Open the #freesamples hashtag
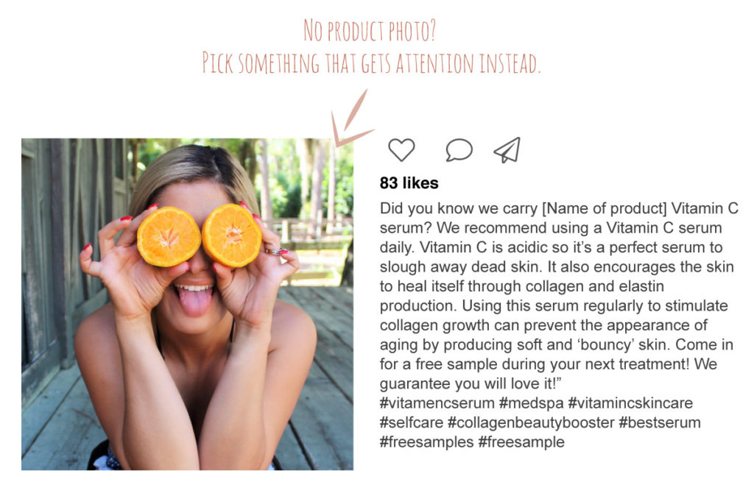The width and height of the screenshot is (754, 493). 426,441
